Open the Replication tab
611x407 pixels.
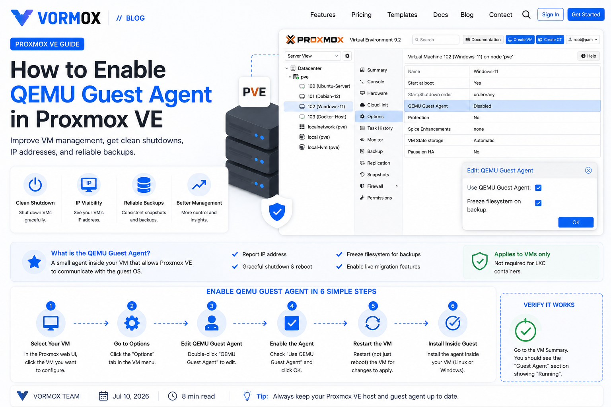coord(379,163)
